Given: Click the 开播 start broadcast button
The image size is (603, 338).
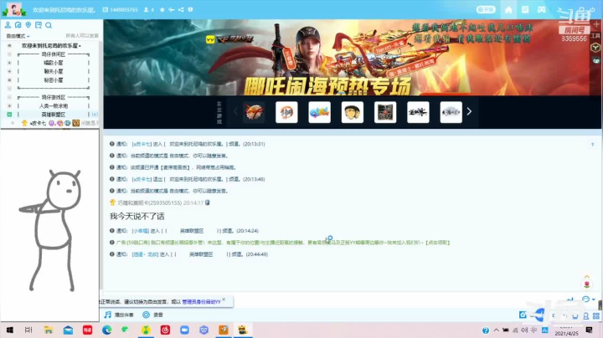Looking at the screenshot, I should coord(486,9).
